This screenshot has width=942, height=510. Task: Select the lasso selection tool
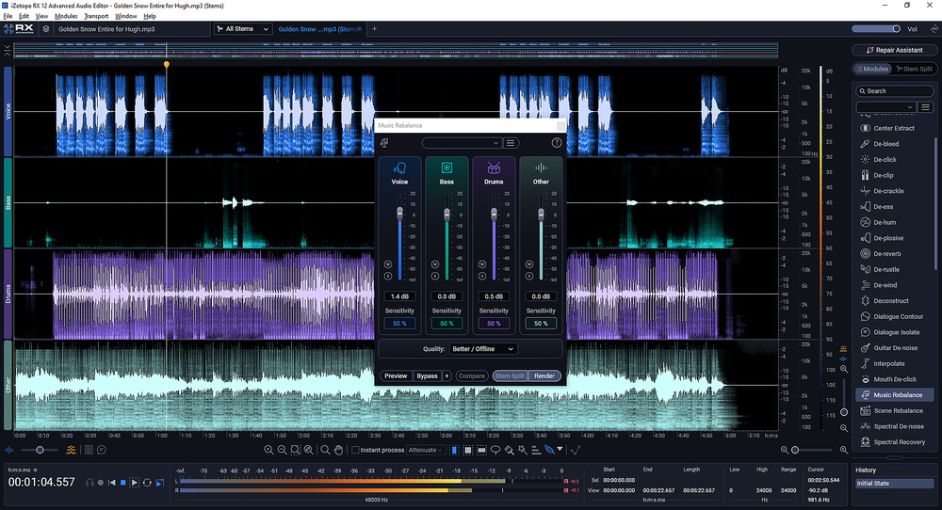point(495,450)
